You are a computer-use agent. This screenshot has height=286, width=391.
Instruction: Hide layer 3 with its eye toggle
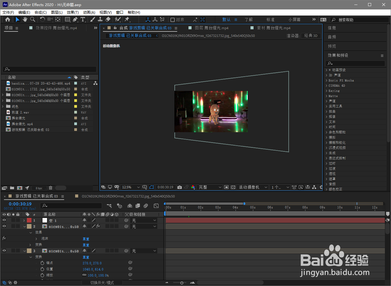pyautogui.click(x=4, y=251)
